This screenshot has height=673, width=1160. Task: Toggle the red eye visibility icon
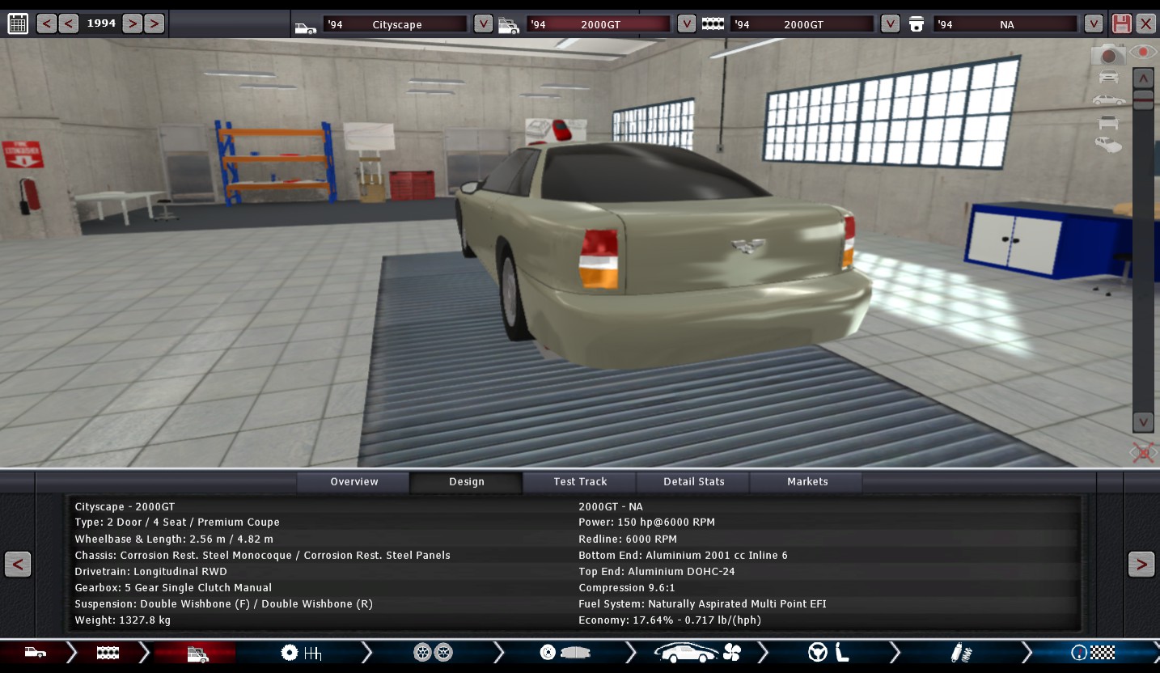(1144, 53)
